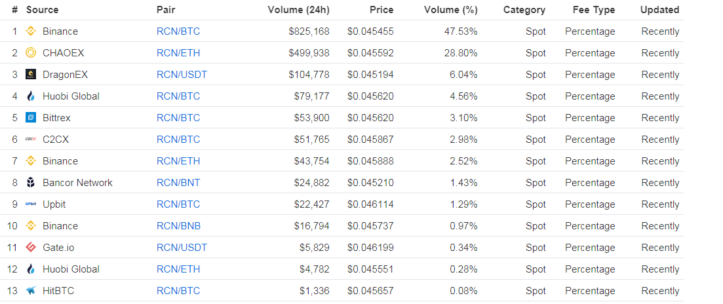Image resolution: width=723 pixels, height=304 pixels.
Task: Click the Bancor Network logo icon
Action: tap(30, 183)
